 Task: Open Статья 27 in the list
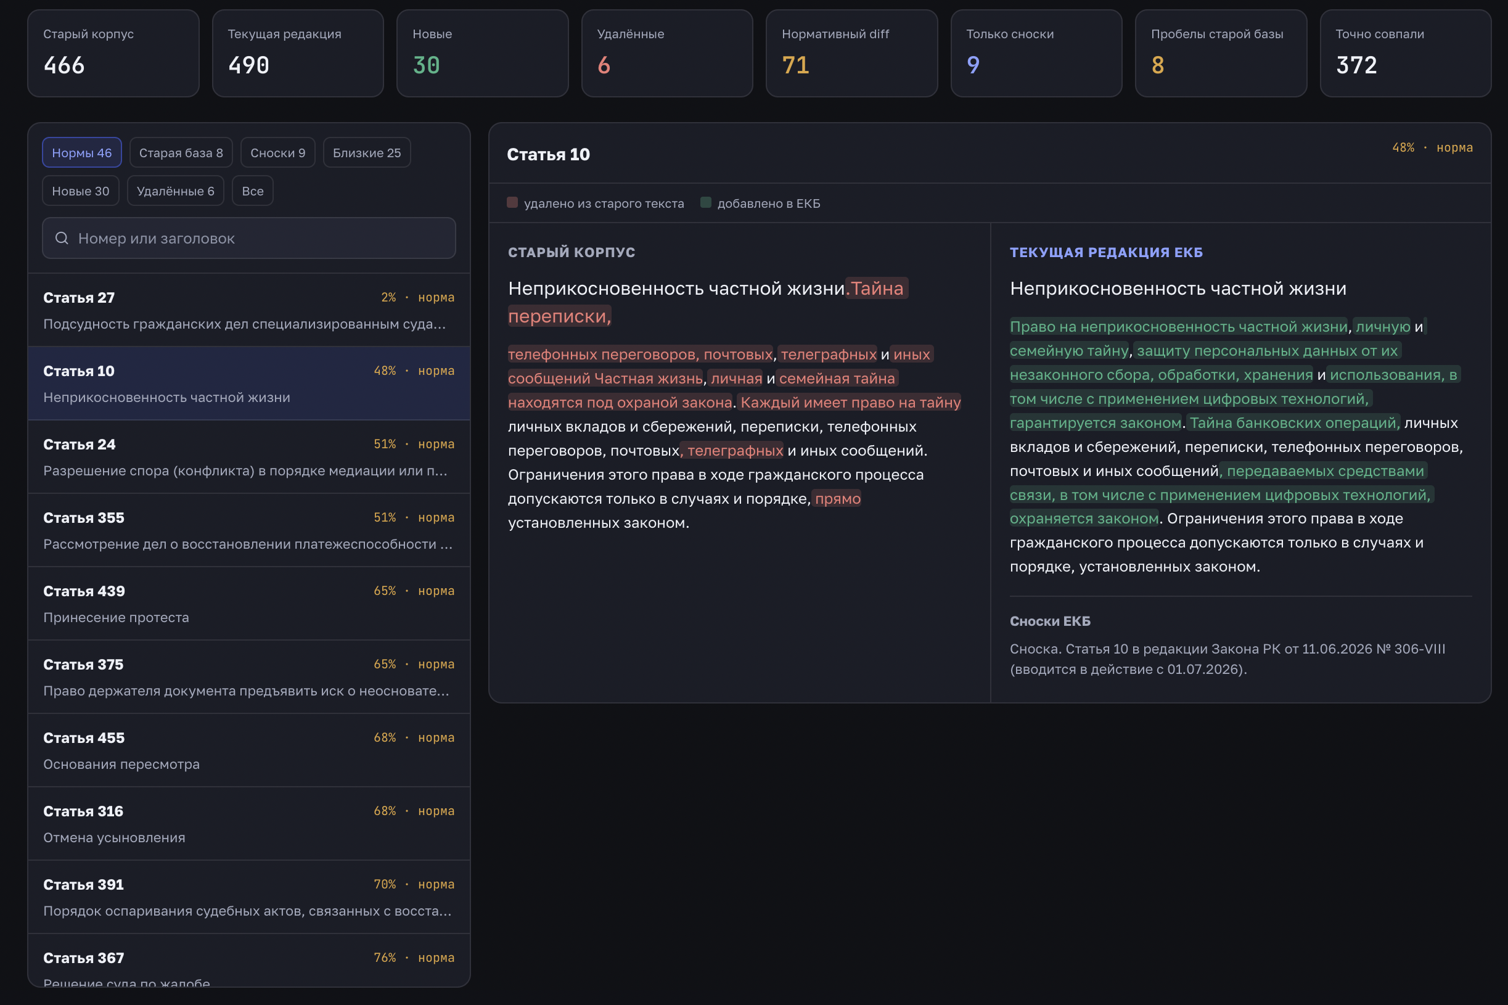(x=248, y=310)
